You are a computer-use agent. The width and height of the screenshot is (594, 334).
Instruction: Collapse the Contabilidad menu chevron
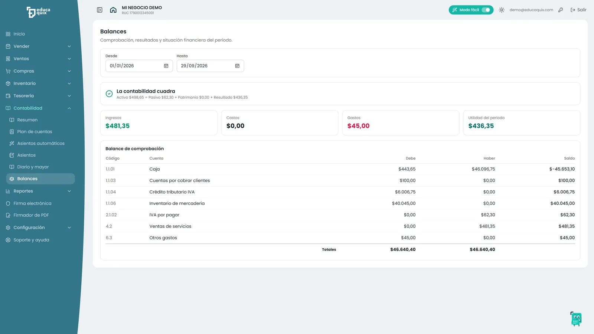(69, 108)
